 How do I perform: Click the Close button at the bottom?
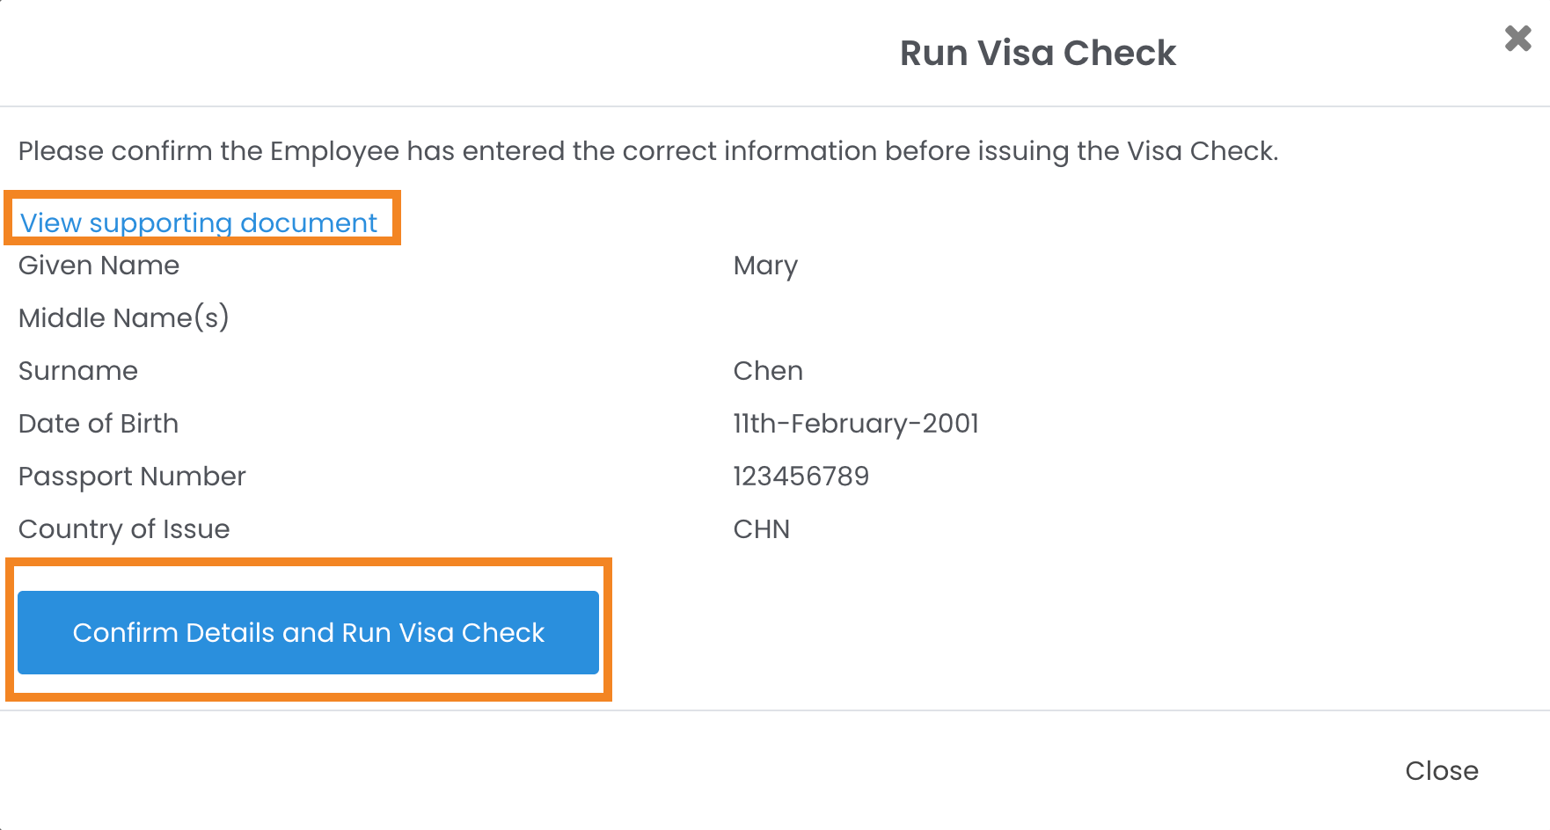pos(1441,770)
